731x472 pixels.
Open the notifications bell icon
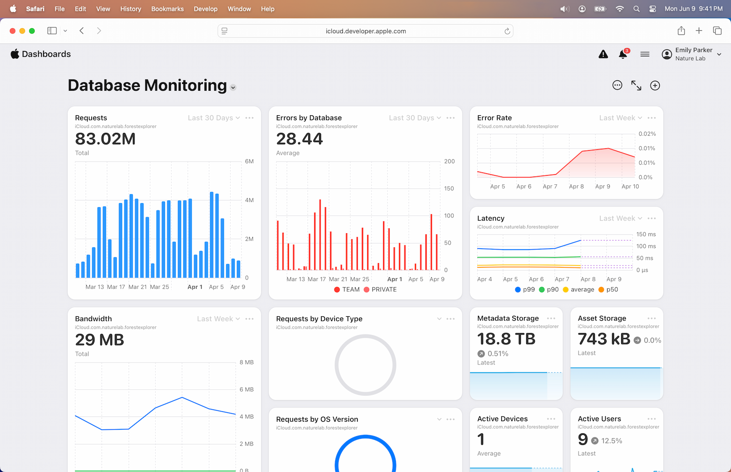coord(623,54)
